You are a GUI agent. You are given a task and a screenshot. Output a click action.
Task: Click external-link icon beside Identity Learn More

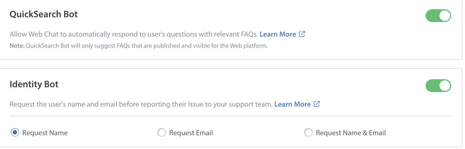(317, 104)
